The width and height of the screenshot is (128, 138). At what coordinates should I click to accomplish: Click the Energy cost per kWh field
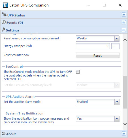(x=93, y=46)
